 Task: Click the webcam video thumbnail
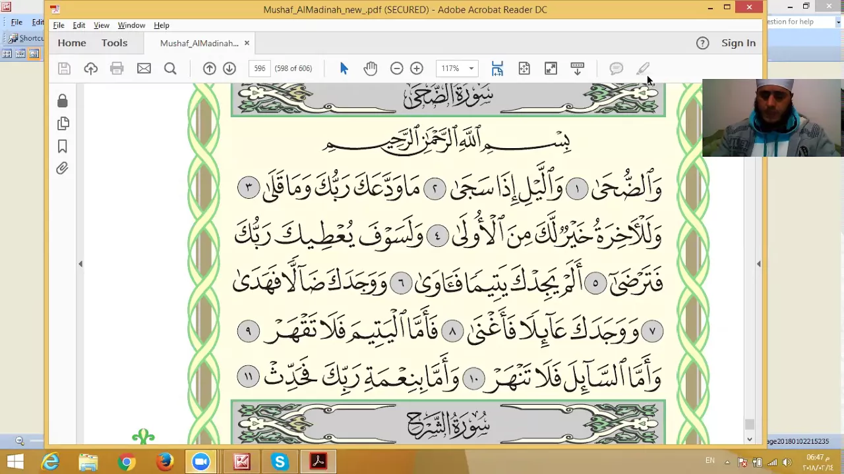pos(773,118)
